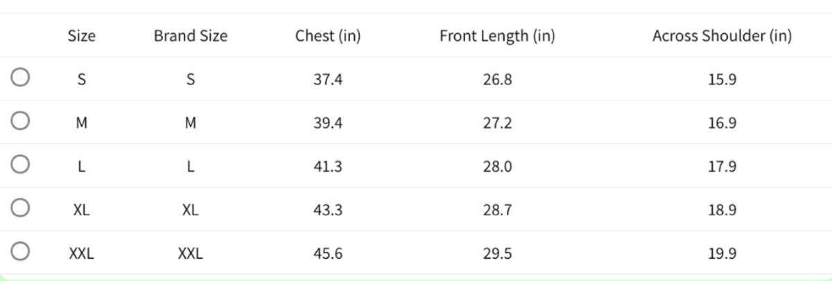Click the Chest (in) column header
832x281 pixels.
(x=328, y=36)
